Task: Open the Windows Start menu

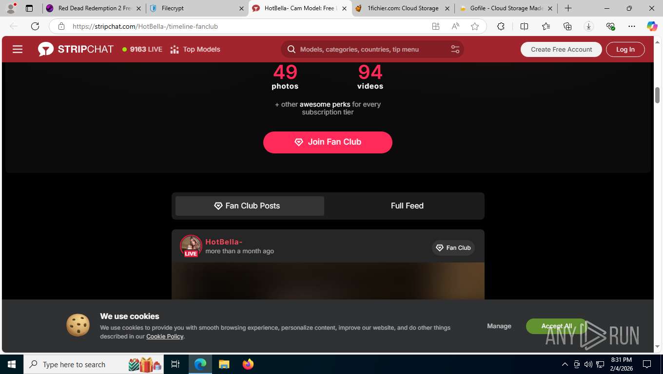Action: [x=11, y=364]
